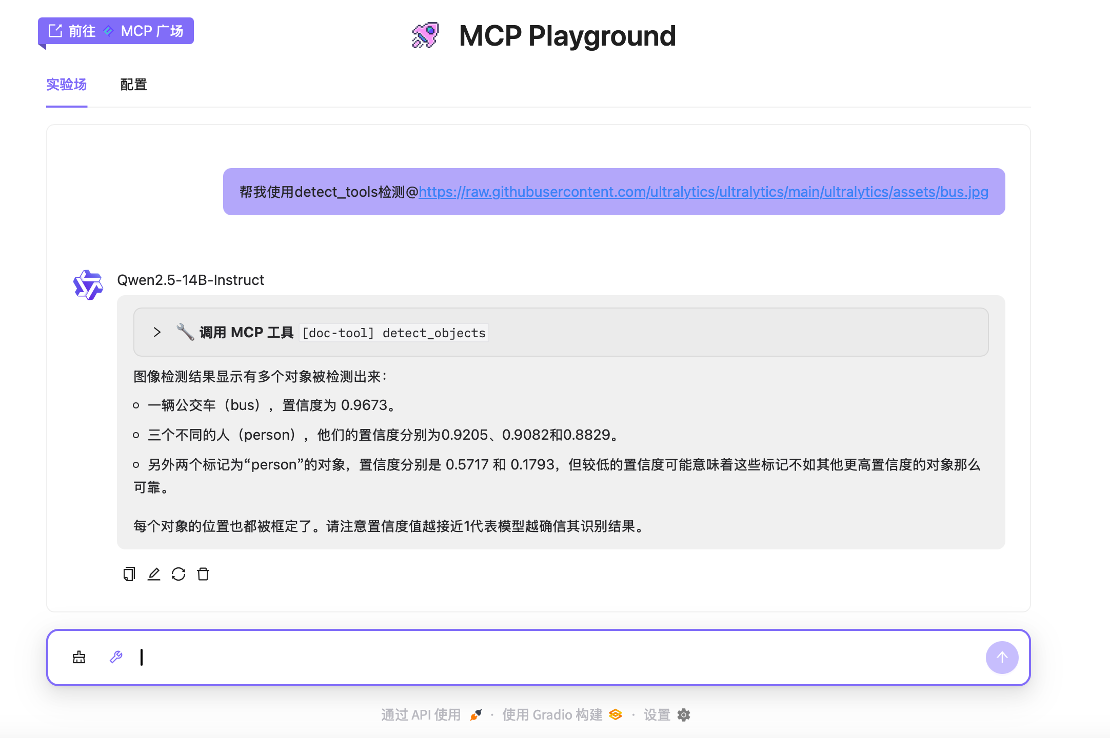Delete the message with trash icon
Image resolution: width=1110 pixels, height=738 pixels.
tap(203, 574)
